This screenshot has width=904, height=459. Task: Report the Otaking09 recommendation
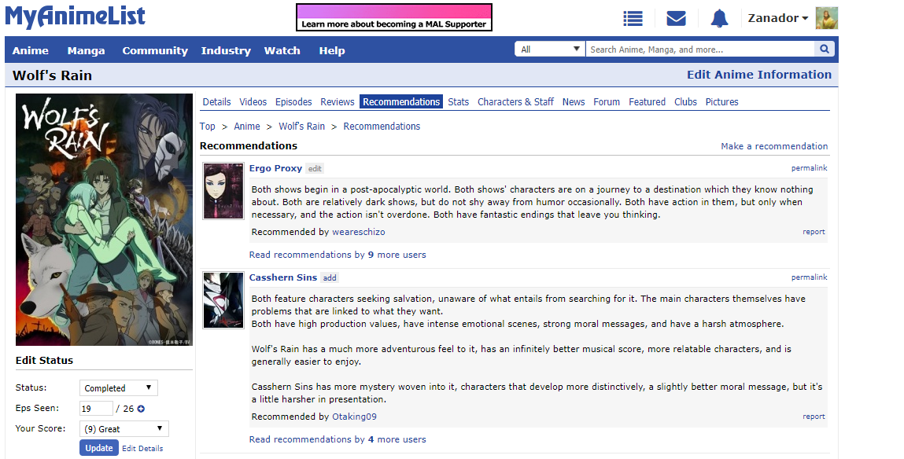[814, 417]
